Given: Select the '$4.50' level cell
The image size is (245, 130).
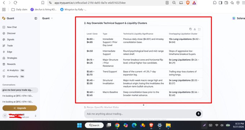Looking at the screenshot, I should coord(90,51).
